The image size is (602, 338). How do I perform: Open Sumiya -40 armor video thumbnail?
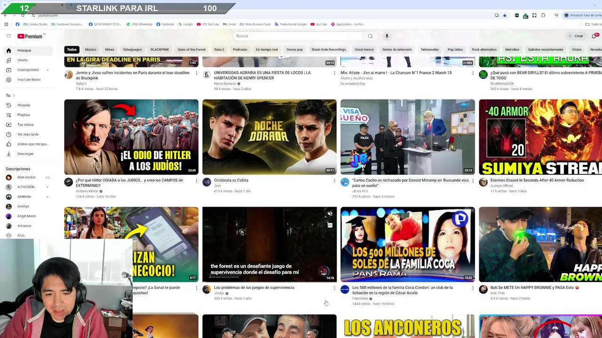click(540, 137)
